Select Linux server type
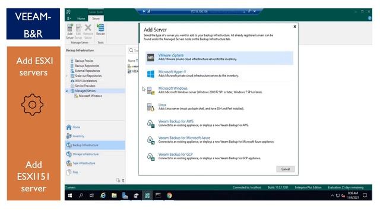 [219, 107]
